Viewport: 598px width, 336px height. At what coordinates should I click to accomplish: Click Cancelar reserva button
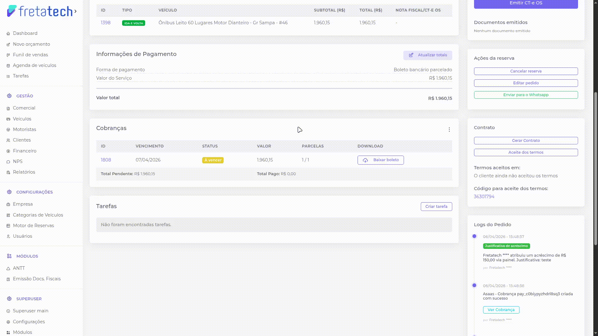(526, 71)
